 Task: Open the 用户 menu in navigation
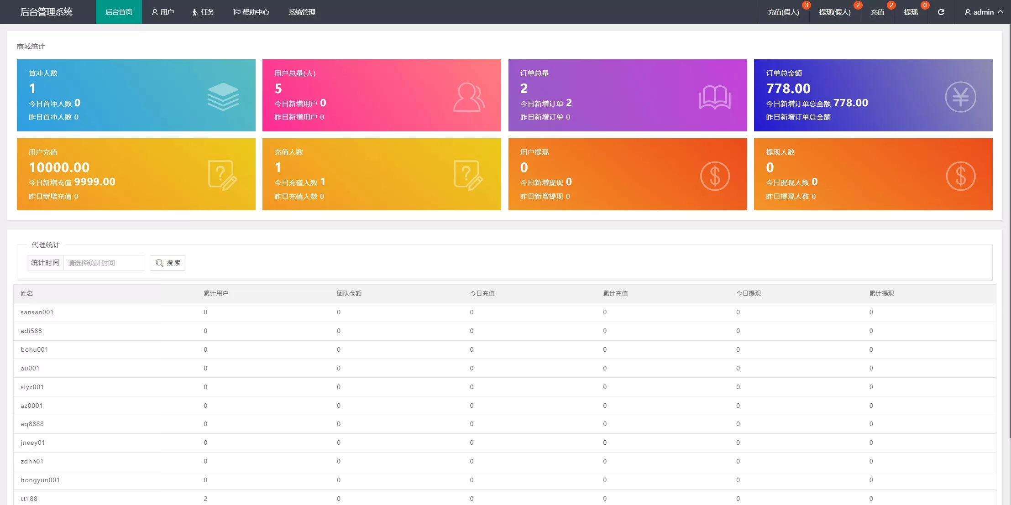pyautogui.click(x=163, y=12)
